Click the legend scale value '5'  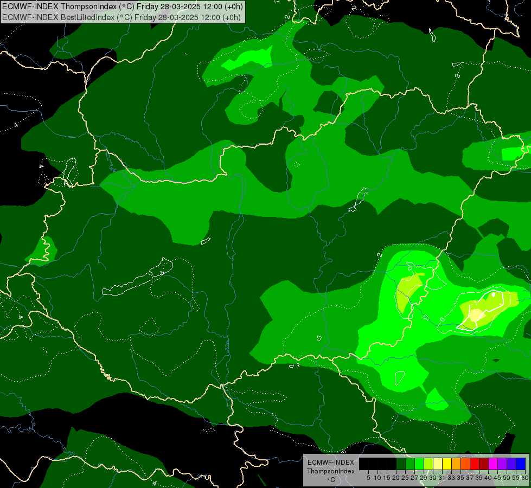[368, 478]
